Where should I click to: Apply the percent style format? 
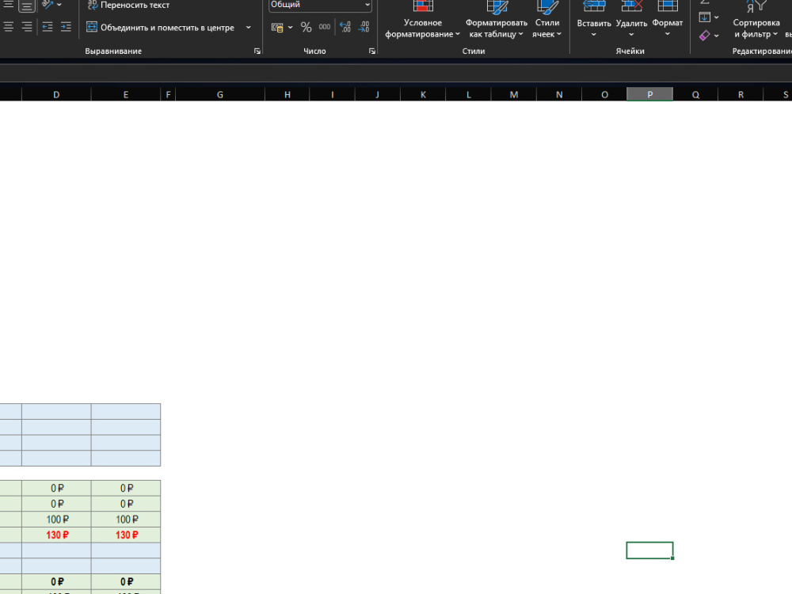point(306,27)
